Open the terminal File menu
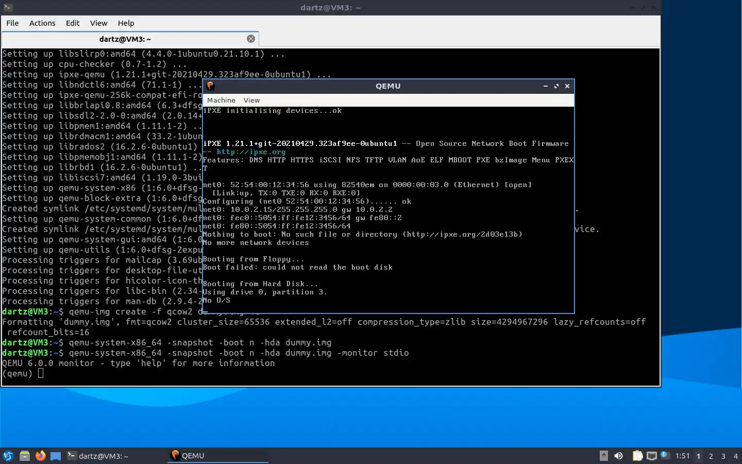 (12, 23)
